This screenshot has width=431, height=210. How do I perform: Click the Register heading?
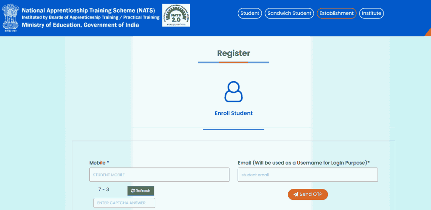tap(234, 53)
